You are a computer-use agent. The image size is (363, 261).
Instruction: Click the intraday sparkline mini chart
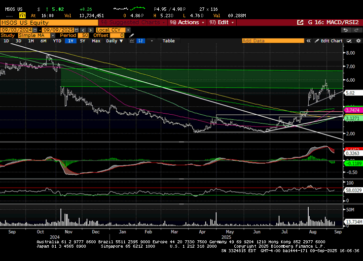[x=129, y=9]
